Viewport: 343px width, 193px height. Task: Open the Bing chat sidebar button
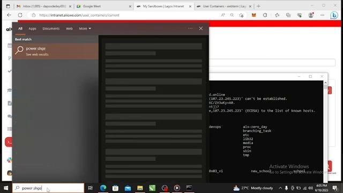(334, 16)
